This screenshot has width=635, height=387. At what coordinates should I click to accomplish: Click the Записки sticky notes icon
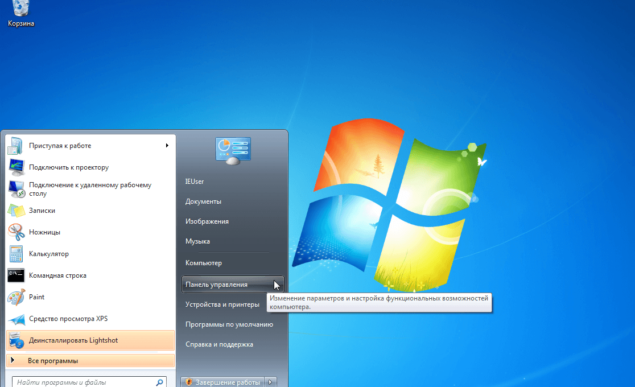(16, 211)
